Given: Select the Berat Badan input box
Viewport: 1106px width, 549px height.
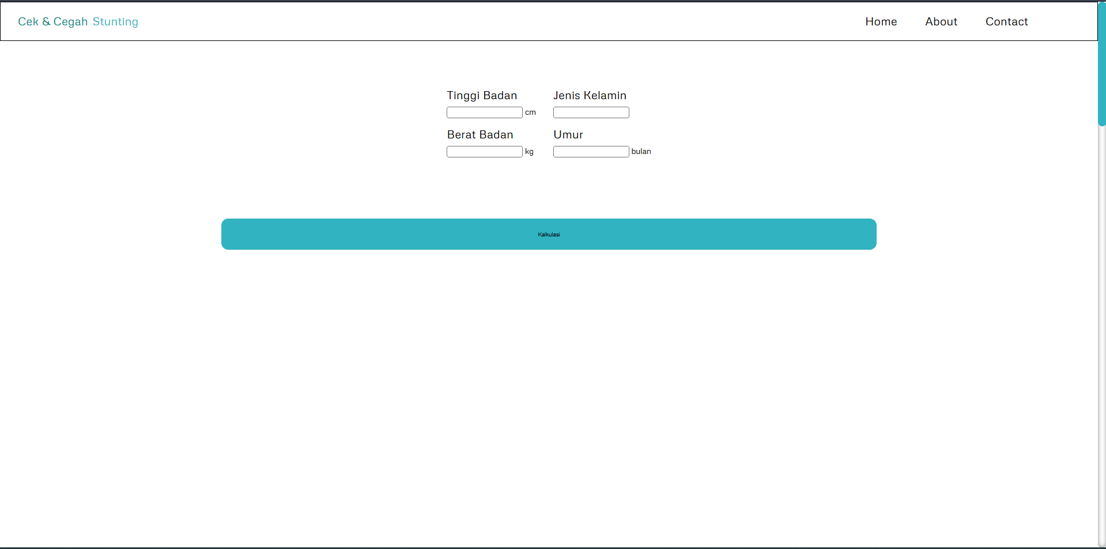Looking at the screenshot, I should 484,152.
